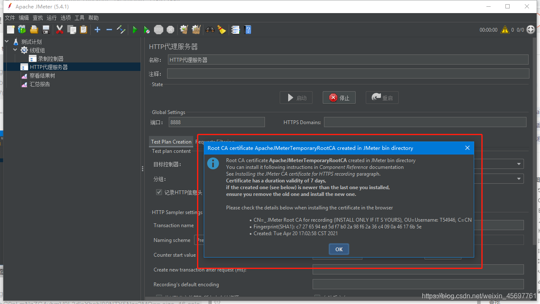Click the threads status icon beside 0/0
This screenshot has width=540, height=304.
pyautogui.click(x=531, y=30)
